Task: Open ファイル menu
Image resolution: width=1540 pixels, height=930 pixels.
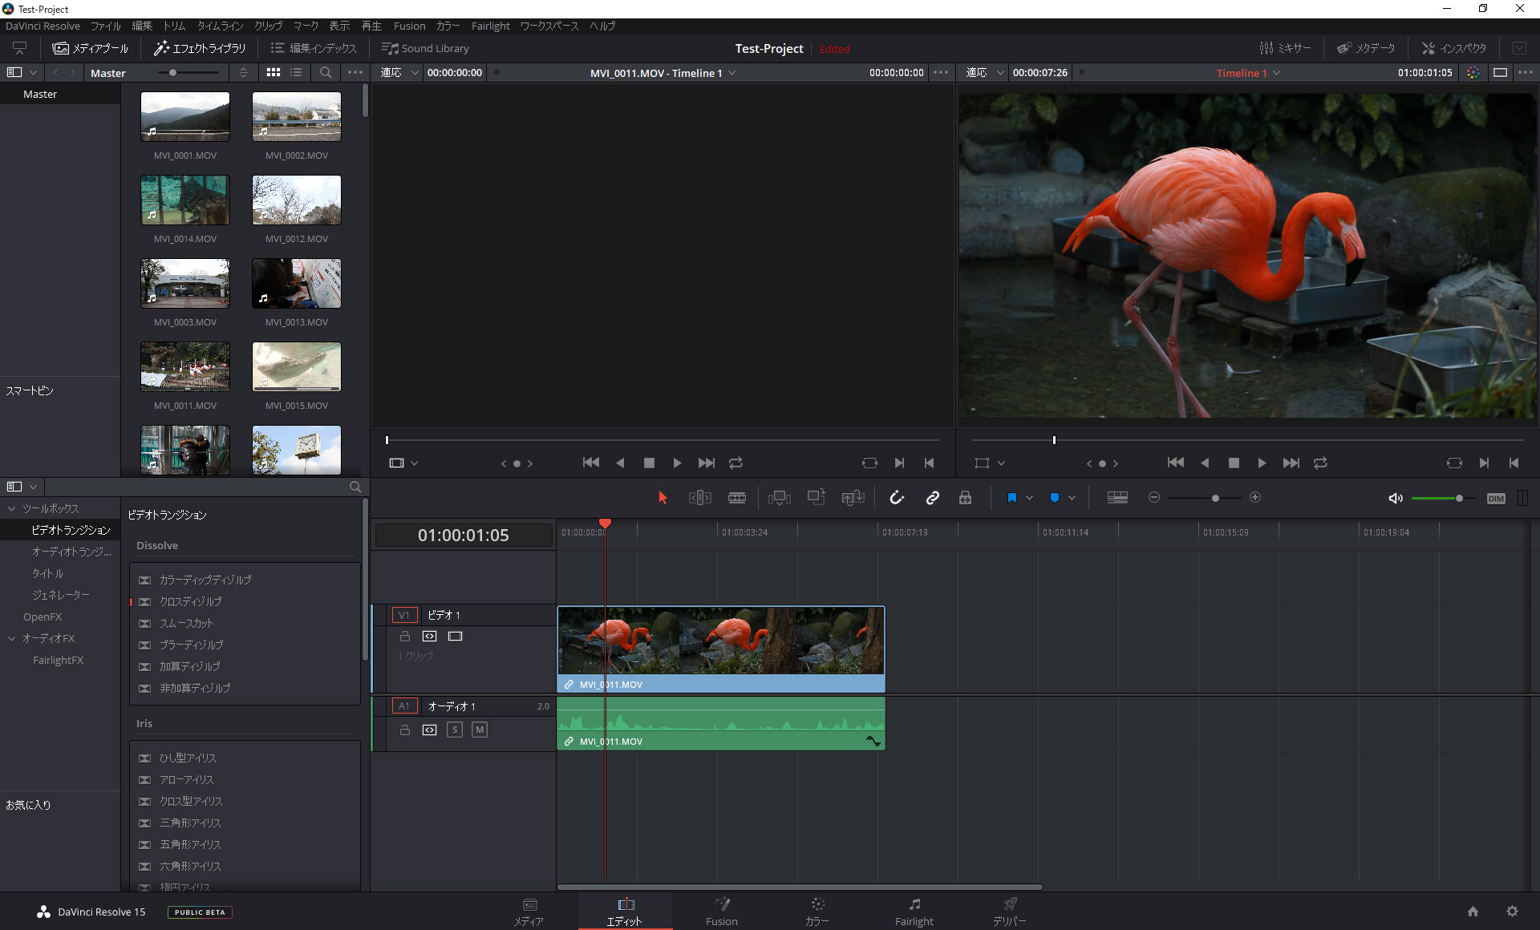Action: (x=105, y=26)
